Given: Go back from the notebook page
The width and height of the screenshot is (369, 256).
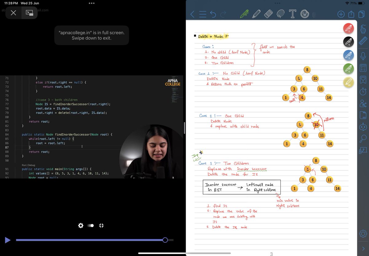Looking at the screenshot, I should tap(192, 14).
